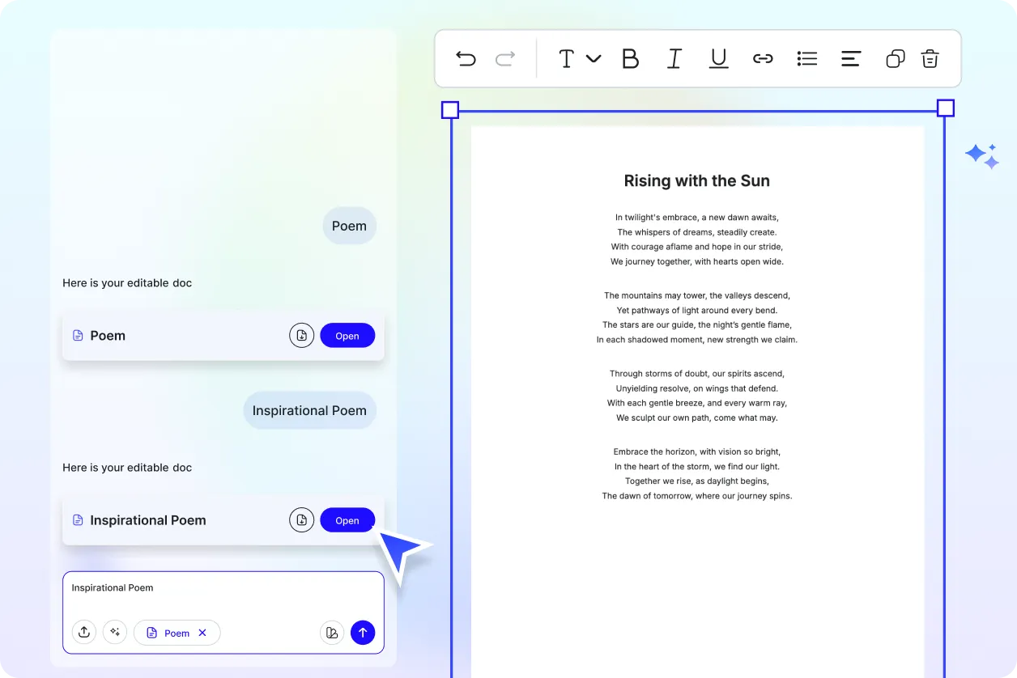The image size is (1017, 678).
Task: Send the Inspirational Poem prompt
Action: (363, 632)
